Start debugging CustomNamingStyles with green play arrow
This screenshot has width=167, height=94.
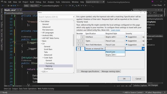pyautogui.click(x=41, y=5)
